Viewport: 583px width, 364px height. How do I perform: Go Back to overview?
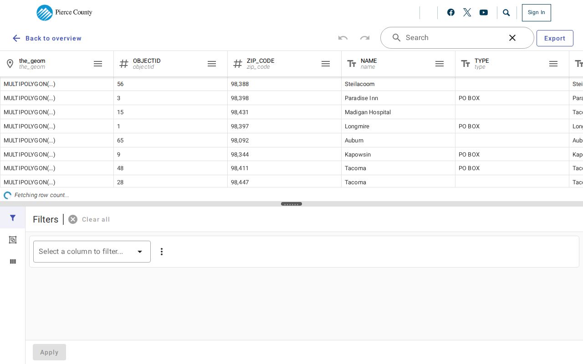click(47, 38)
